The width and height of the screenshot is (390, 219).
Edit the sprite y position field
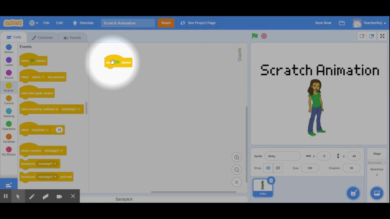[353, 156]
